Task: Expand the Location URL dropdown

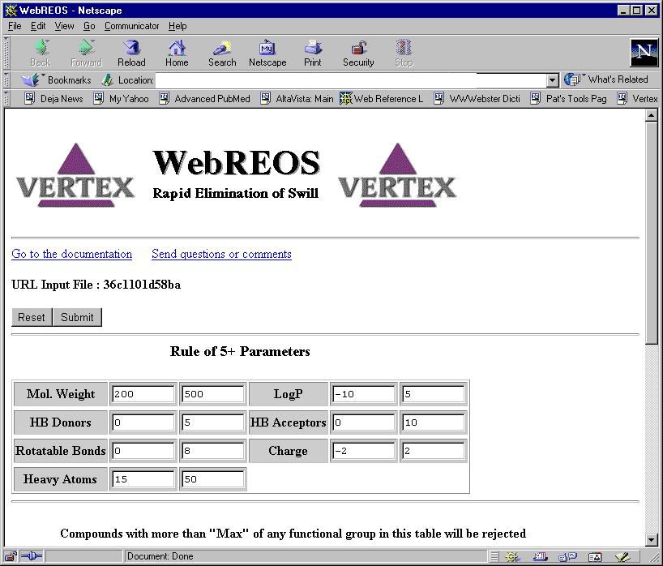Action: pyautogui.click(x=552, y=80)
